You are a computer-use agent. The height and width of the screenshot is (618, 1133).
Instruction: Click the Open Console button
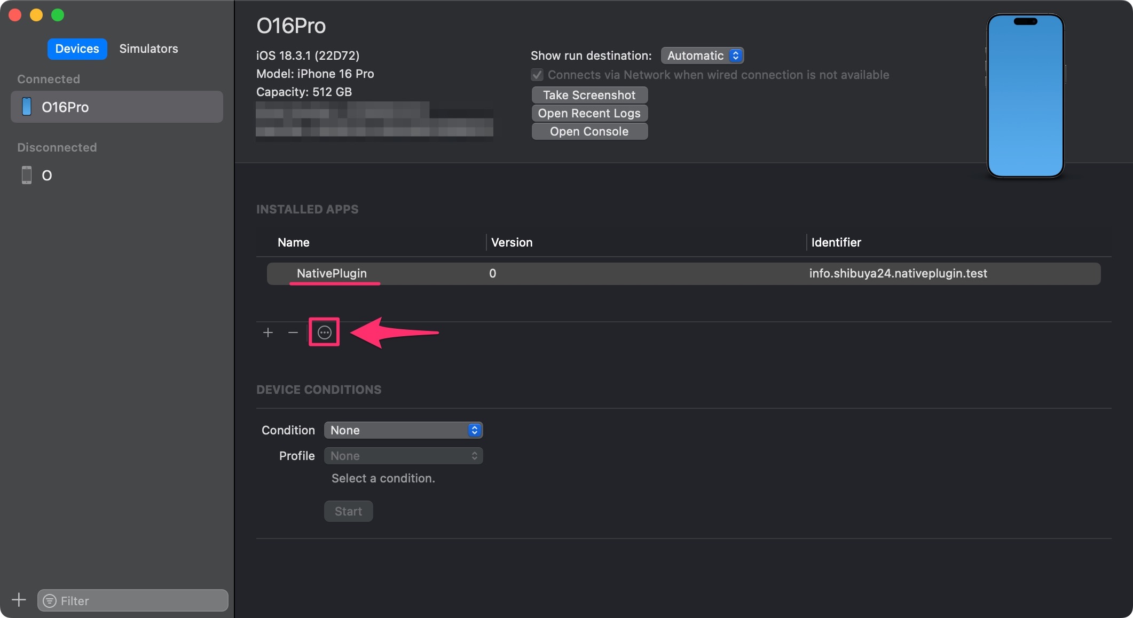click(x=589, y=131)
